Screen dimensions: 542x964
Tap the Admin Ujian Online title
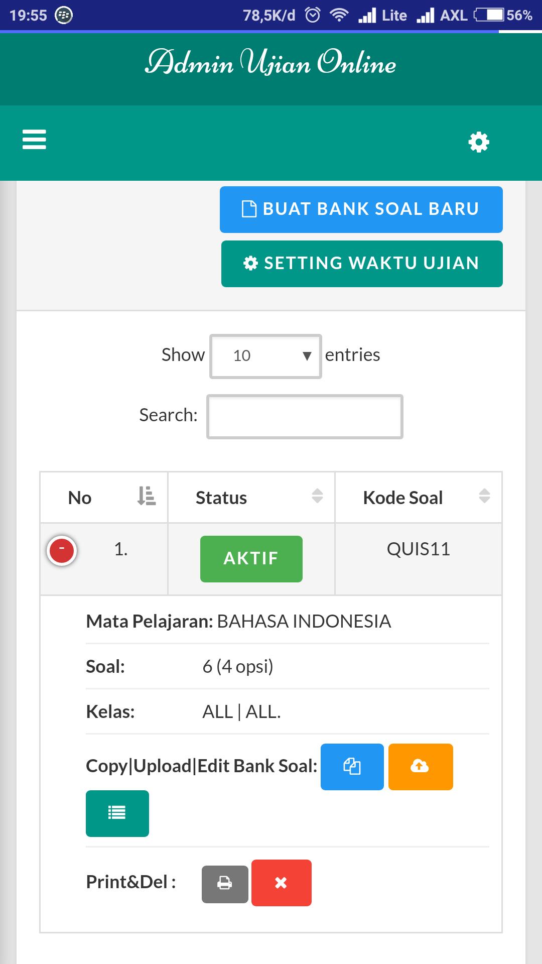point(270,63)
